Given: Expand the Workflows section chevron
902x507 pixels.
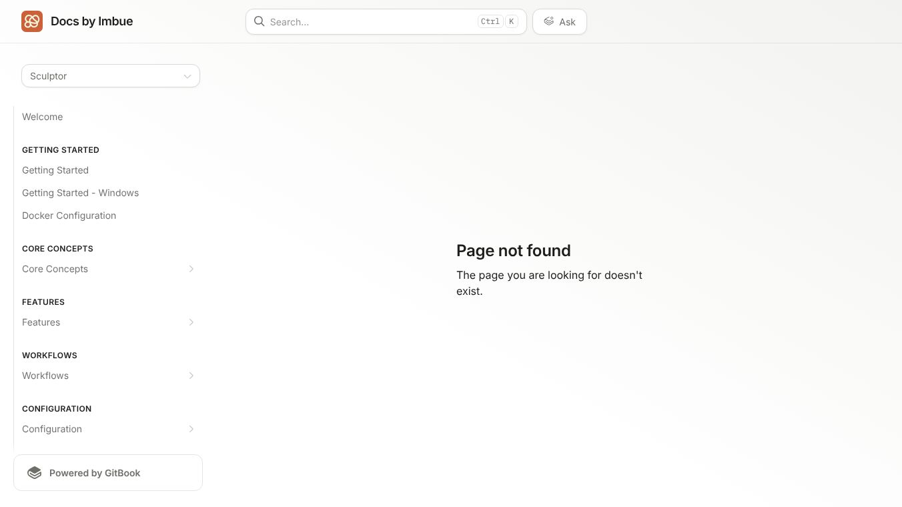Looking at the screenshot, I should click(x=191, y=376).
